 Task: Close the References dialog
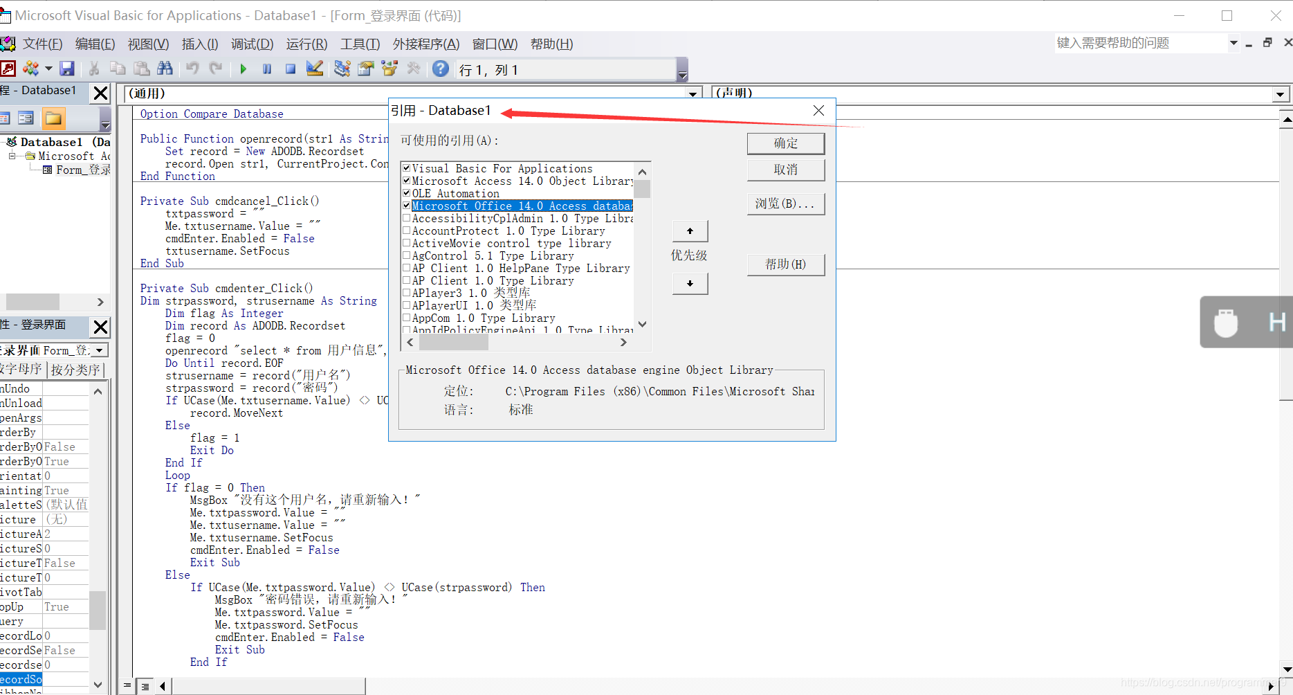(x=818, y=110)
